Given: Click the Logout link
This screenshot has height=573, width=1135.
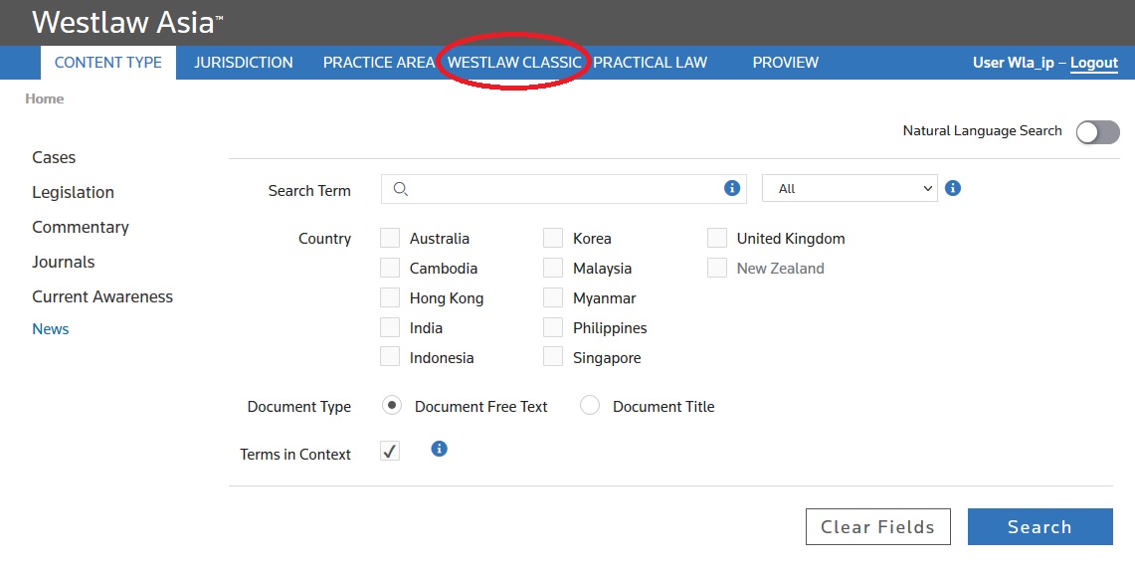Looking at the screenshot, I should point(1094,63).
